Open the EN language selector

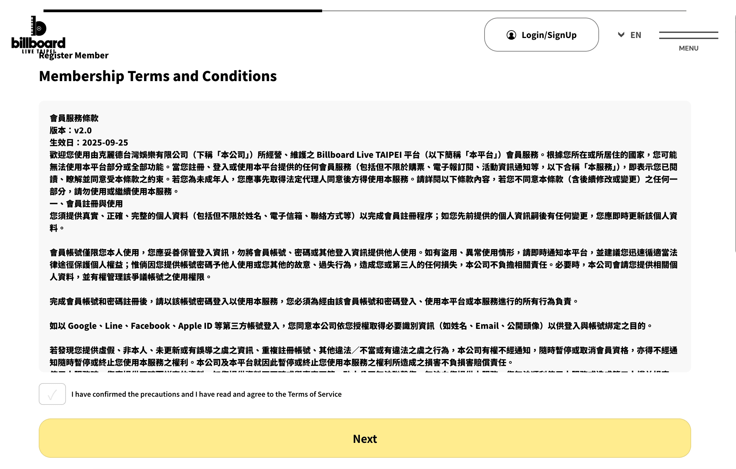[635, 35]
